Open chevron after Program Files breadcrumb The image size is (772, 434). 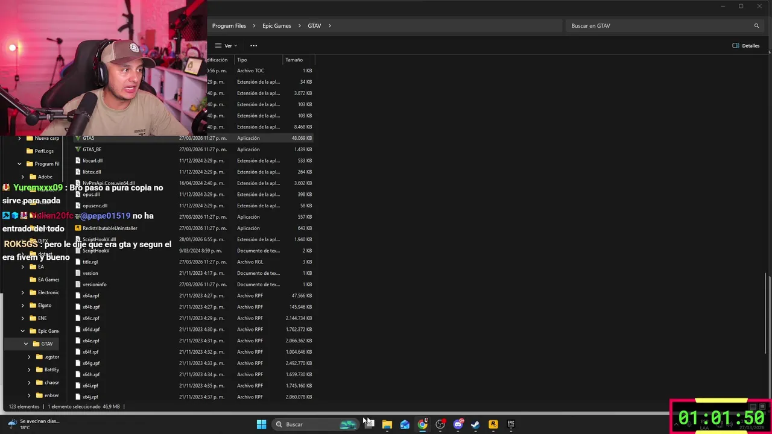coord(254,26)
